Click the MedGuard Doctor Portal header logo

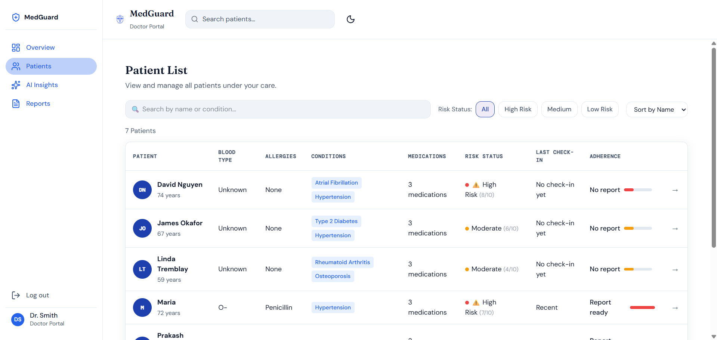(120, 19)
